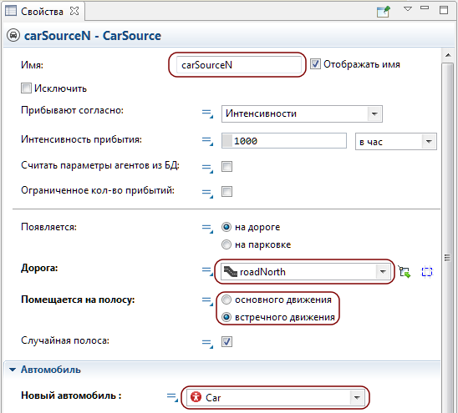Click the static/dynamic switch icon next to Дорога
This screenshot has height=413, width=458.
tap(207, 271)
